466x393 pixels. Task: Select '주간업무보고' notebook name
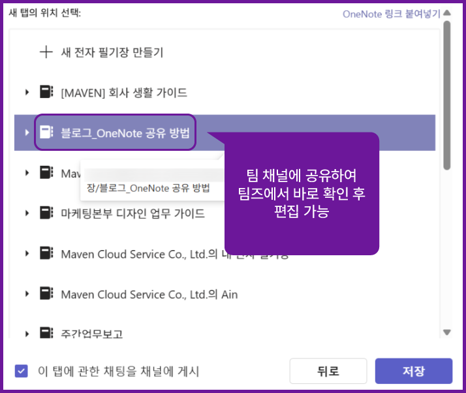coord(92,334)
